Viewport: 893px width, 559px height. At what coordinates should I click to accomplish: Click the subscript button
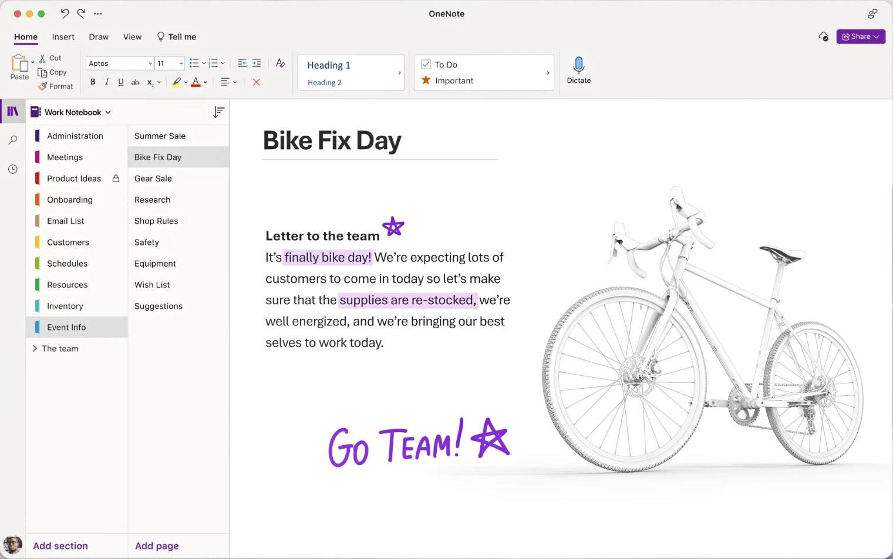[x=150, y=82]
